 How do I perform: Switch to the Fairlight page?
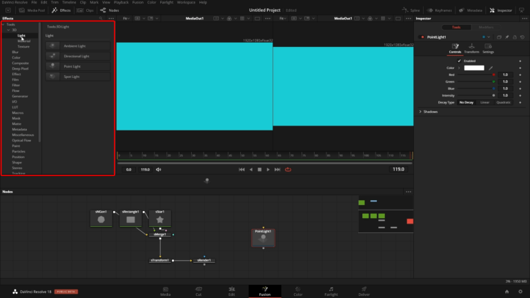point(331,291)
